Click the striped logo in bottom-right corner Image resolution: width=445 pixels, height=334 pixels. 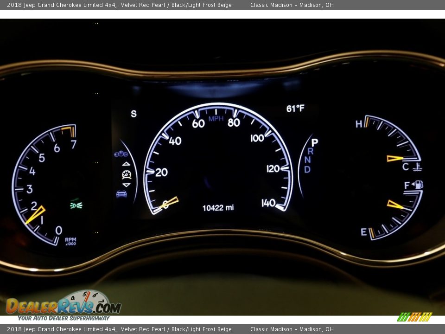tap(414, 317)
